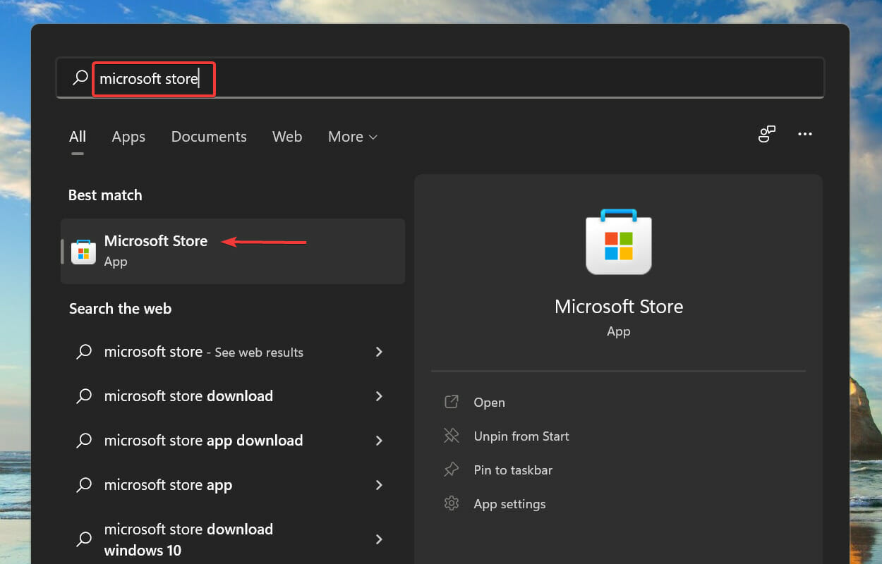
Task: Switch to the Apps filter tab
Action: (128, 137)
